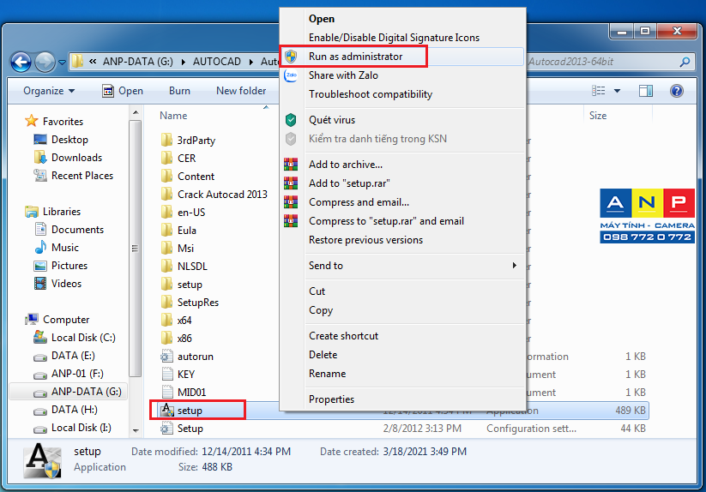Select the 3rdParty folder
This screenshot has width=706, height=492.
tap(188, 141)
